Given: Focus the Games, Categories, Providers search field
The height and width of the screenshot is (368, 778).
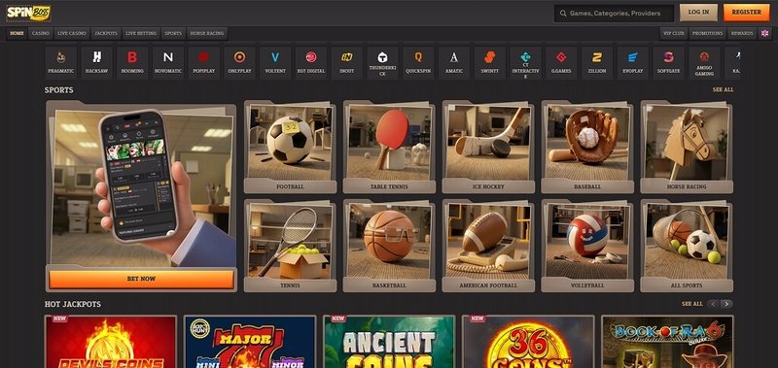Looking at the screenshot, I should (614, 14).
